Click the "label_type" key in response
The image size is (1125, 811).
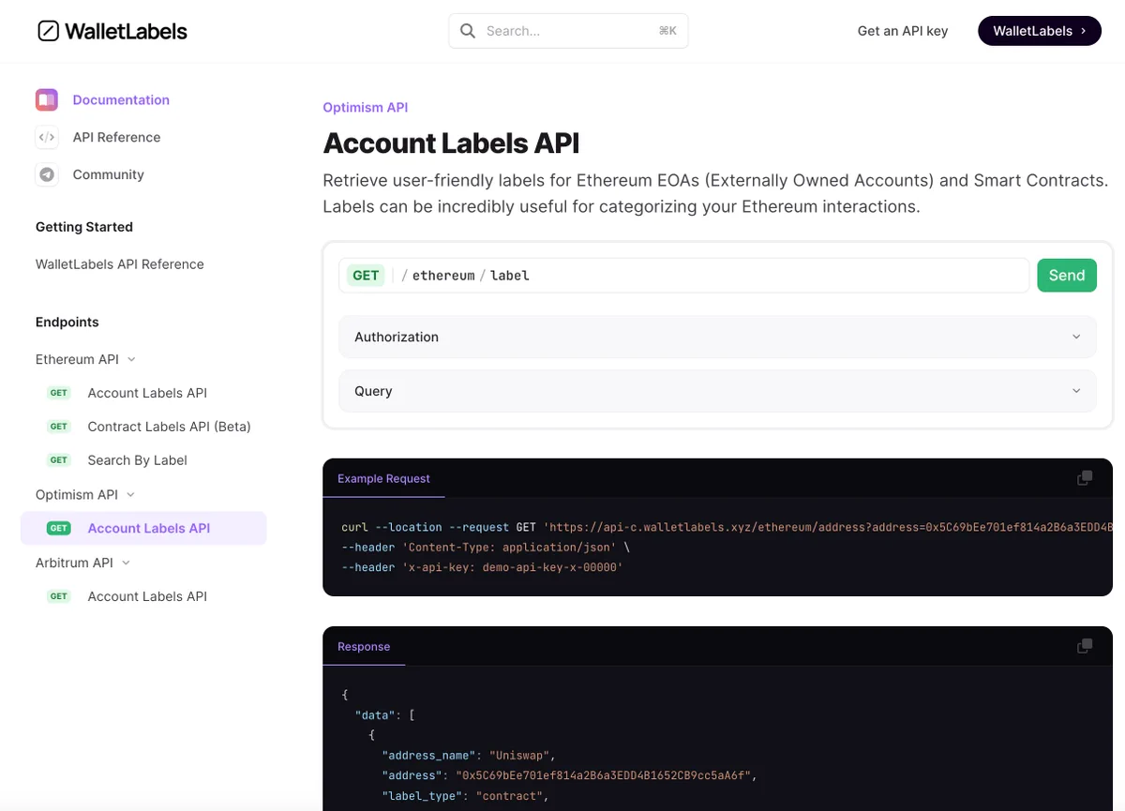click(422, 796)
